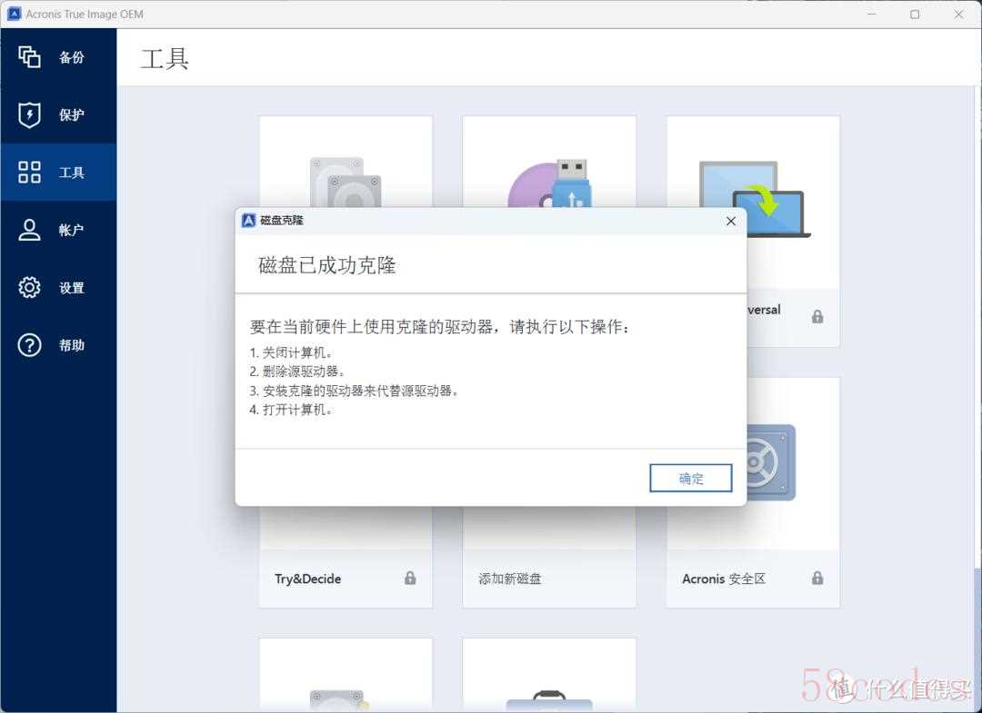Click the Acronis app icon in title bar
982x713 pixels.
15,14
